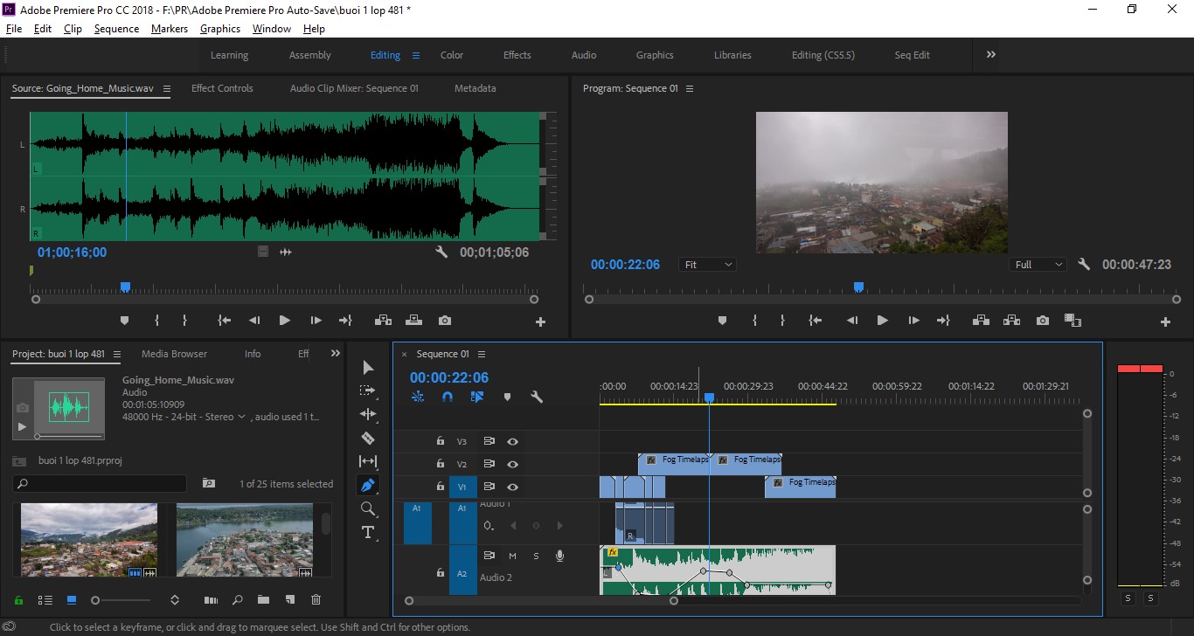The height and width of the screenshot is (636, 1194).
Task: Click Insert button in Source monitor
Action: tap(383, 321)
